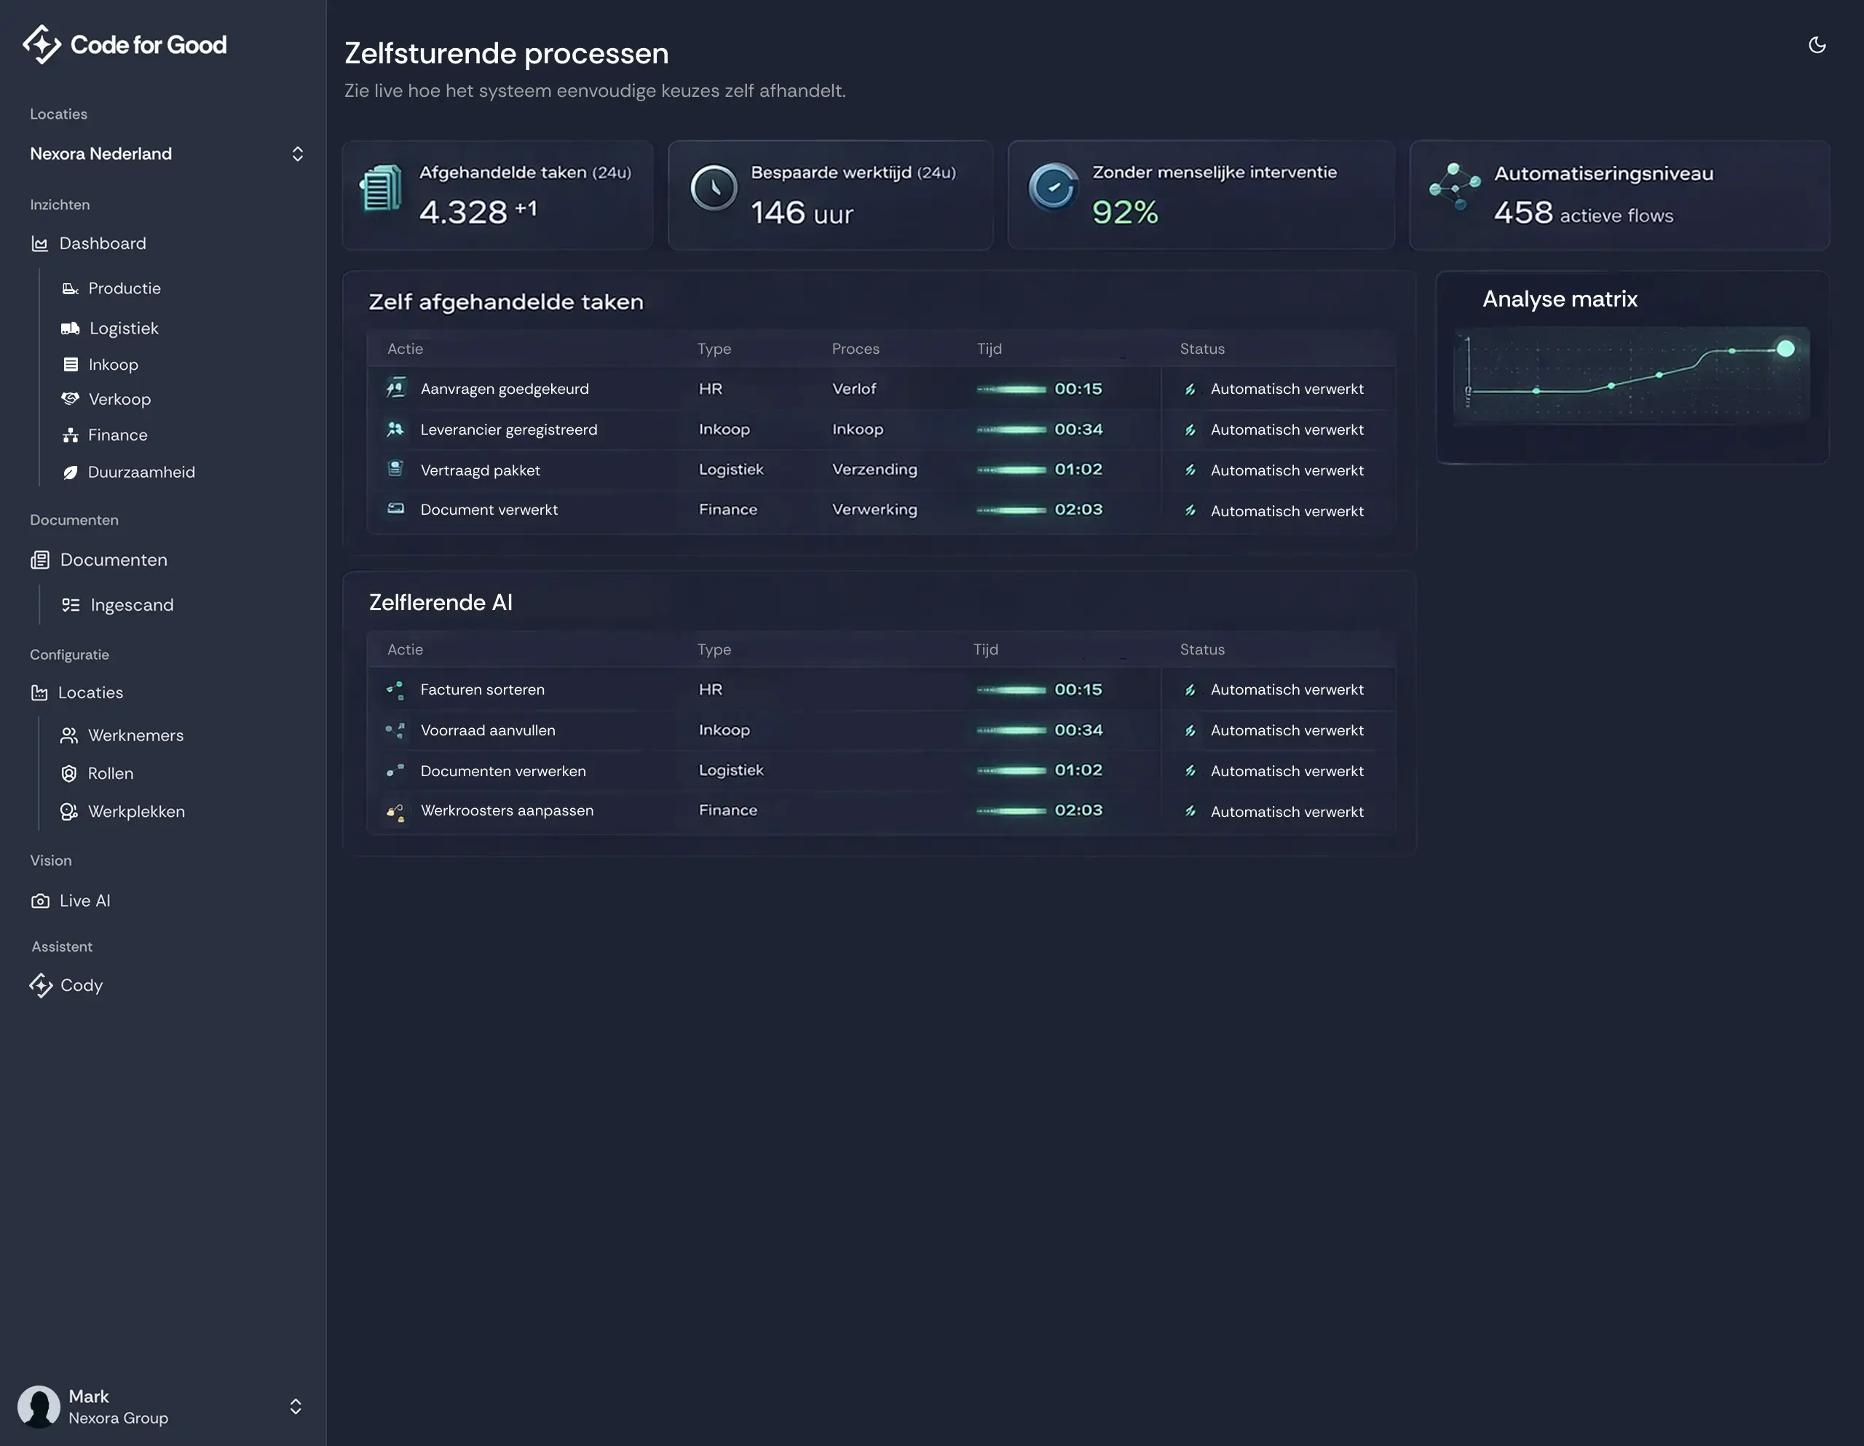Open the Duurzaamheid leaf icon
Screen dimensions: 1864x1446
click(x=70, y=472)
